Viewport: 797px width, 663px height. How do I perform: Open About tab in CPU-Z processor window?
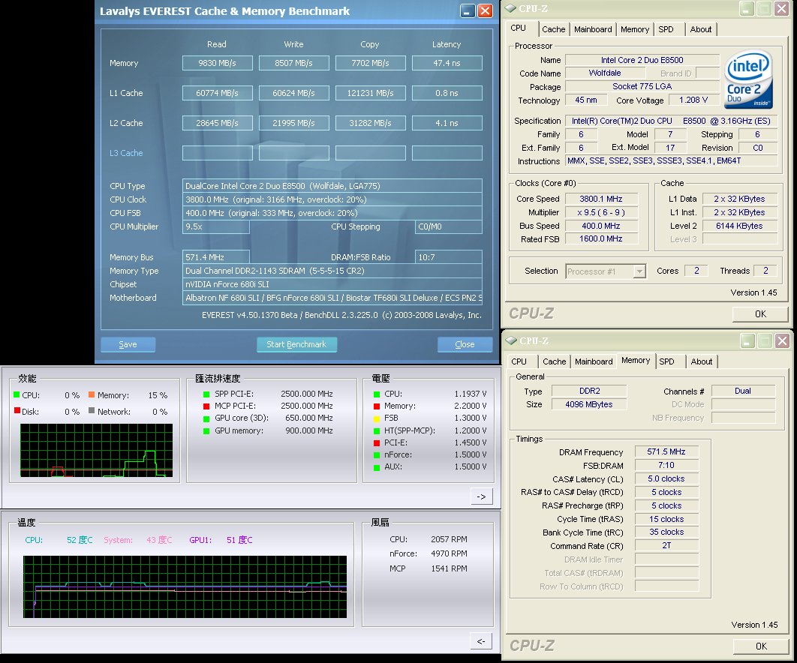700,29
